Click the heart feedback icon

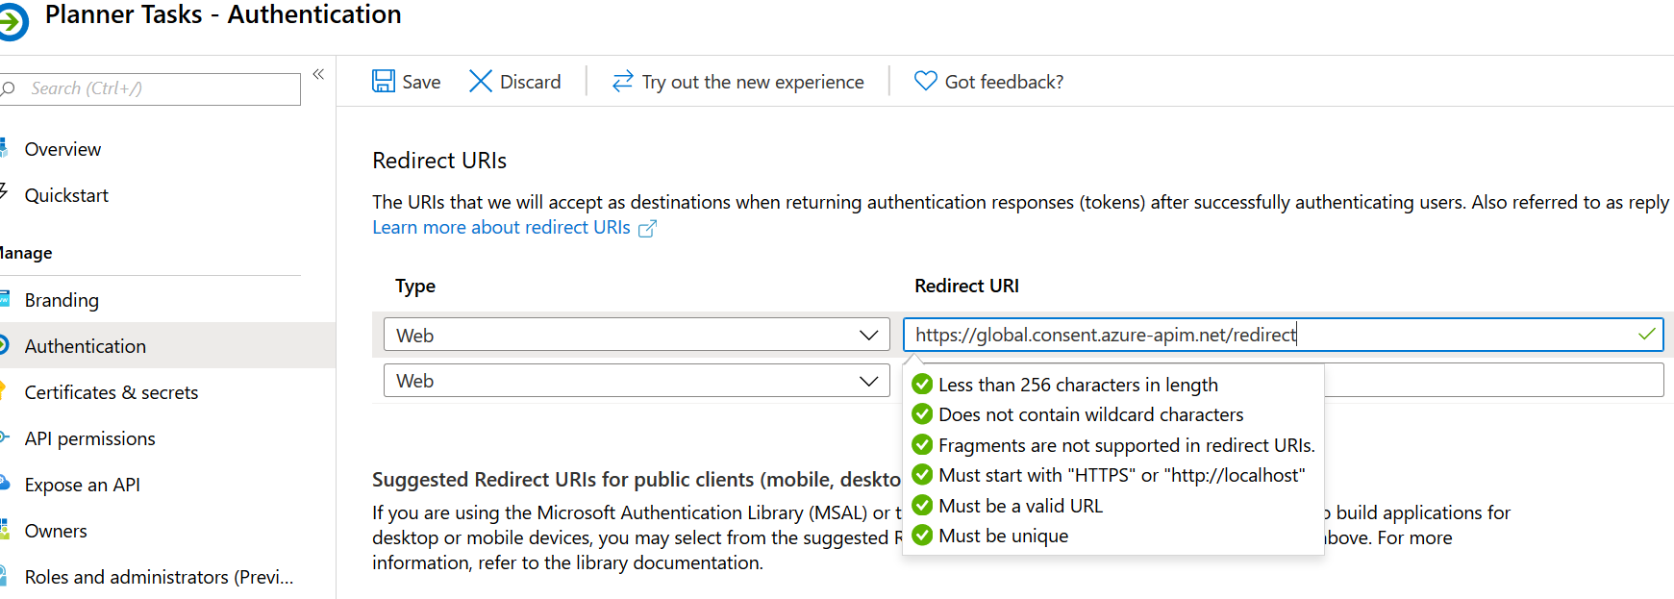pyautogui.click(x=925, y=82)
